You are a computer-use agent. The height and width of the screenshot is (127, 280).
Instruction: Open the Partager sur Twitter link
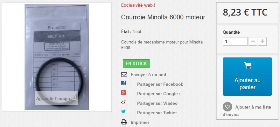pos(157,113)
